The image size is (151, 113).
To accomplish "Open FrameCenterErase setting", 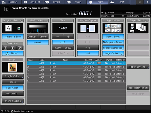I will (113, 48).
